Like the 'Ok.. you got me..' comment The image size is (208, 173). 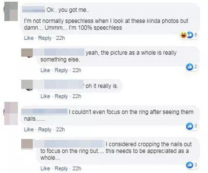click(29, 38)
